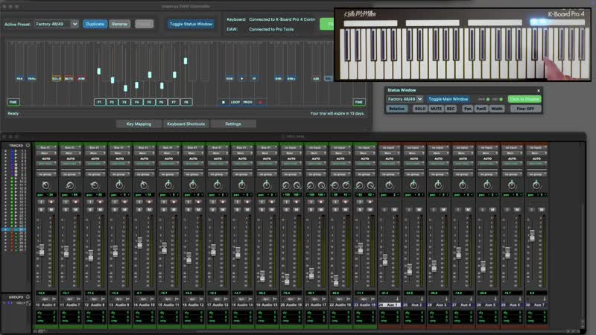Solo the Audio 11 track
The image size is (596, 335).
coord(164,210)
